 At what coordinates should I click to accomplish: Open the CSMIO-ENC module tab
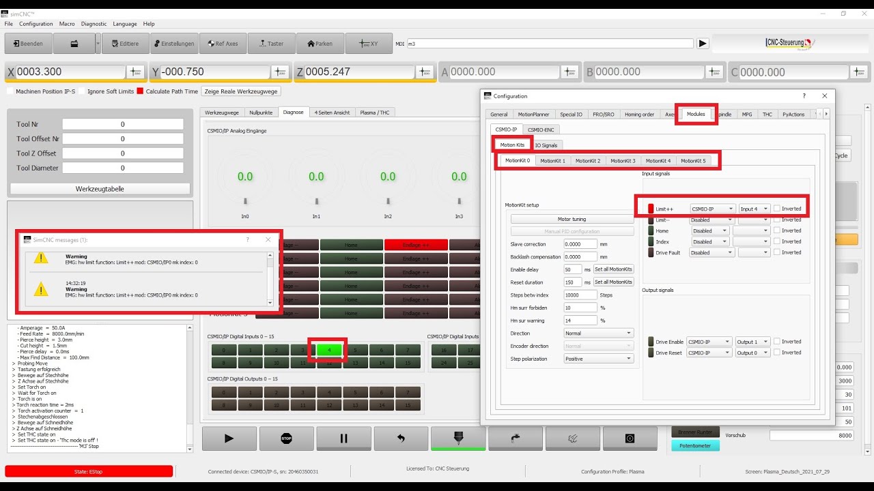pyautogui.click(x=541, y=129)
